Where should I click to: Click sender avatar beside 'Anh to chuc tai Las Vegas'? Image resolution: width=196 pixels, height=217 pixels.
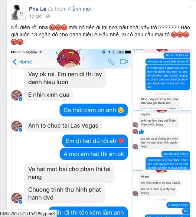(x=17, y=126)
